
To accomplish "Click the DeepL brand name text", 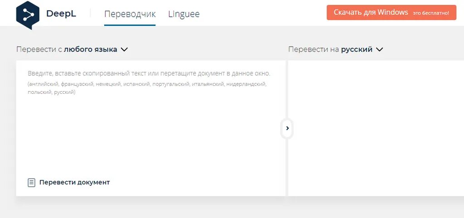I will pos(61,14).
